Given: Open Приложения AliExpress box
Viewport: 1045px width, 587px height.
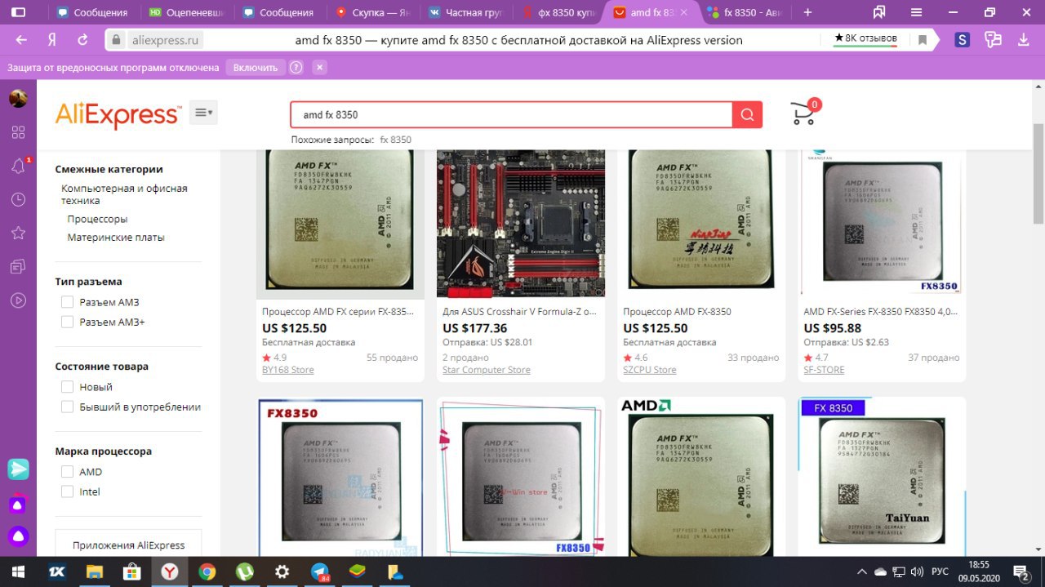Looking at the screenshot, I should pos(128,545).
